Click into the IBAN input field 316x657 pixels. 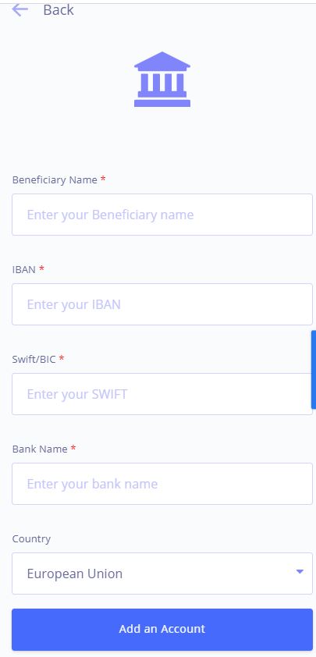[162, 304]
